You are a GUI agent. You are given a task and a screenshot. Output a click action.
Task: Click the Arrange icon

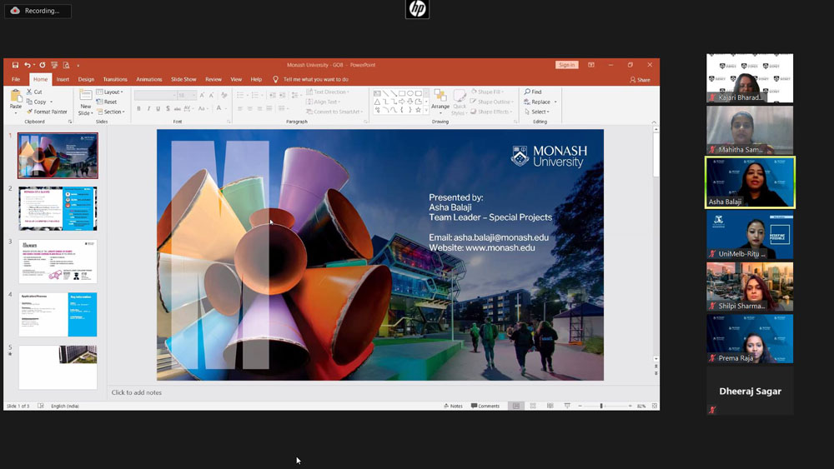coord(440,96)
